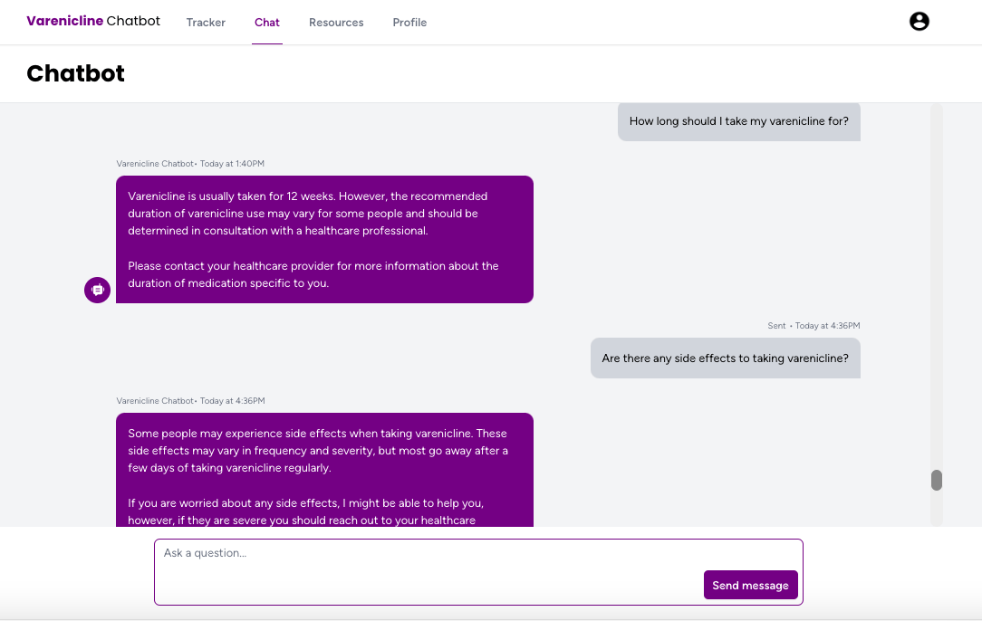The width and height of the screenshot is (982, 621).
Task: Click the 'Sent • Today at 4:36PM' label
Action: 814,326
